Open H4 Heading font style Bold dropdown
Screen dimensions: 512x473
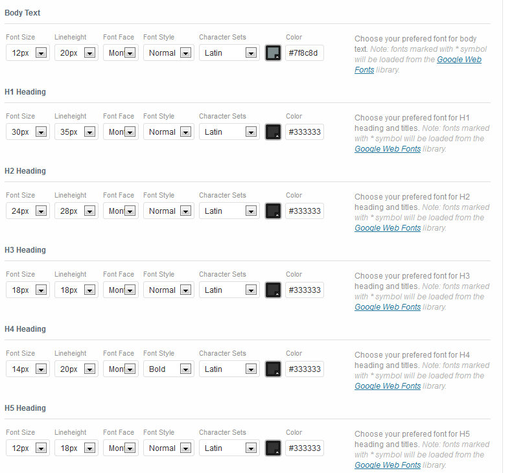pos(169,369)
